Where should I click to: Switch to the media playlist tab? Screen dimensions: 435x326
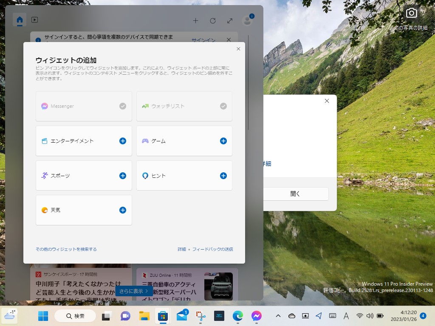coord(35,20)
